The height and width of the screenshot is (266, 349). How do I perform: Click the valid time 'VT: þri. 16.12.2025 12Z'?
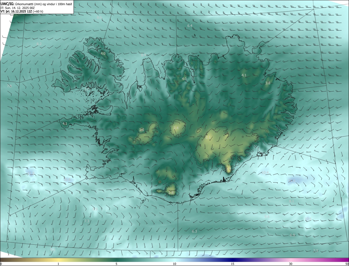[x=16, y=11]
